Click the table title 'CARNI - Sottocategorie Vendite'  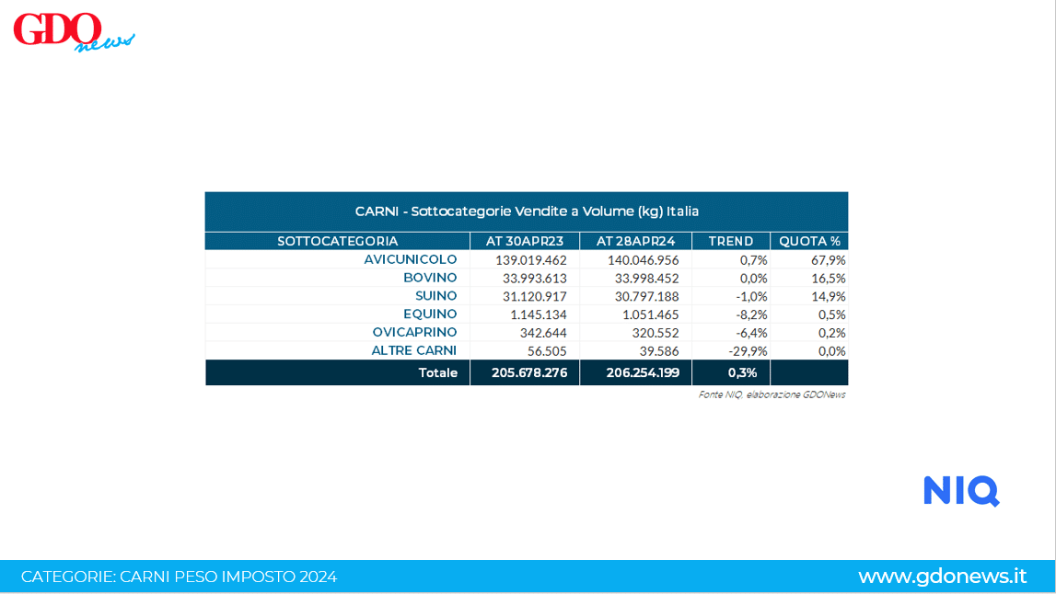(x=527, y=211)
